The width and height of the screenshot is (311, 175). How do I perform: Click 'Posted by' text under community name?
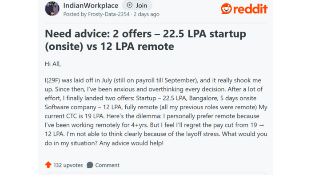75,14
